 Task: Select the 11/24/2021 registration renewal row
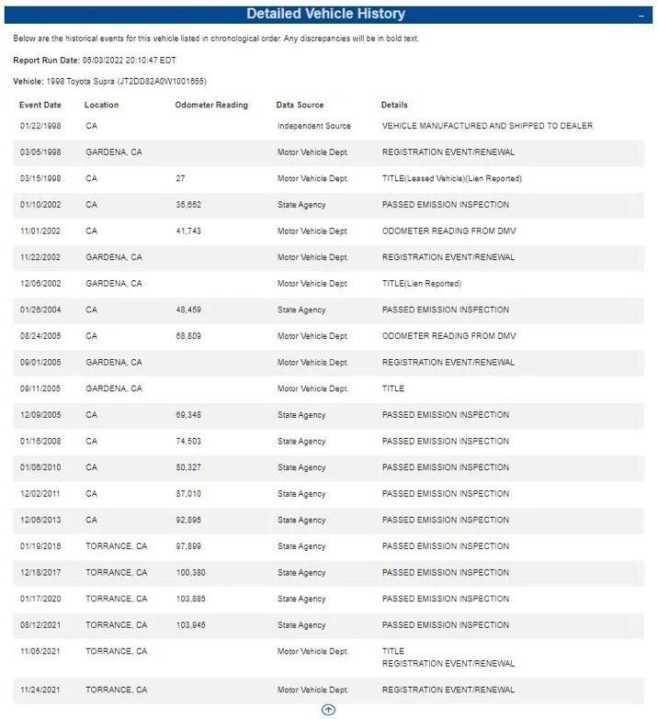[x=328, y=691]
